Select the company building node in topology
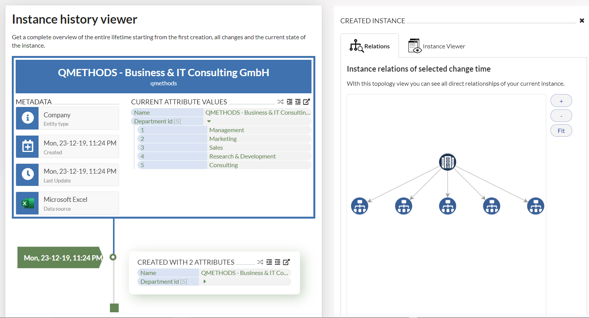Image resolution: width=589 pixels, height=318 pixels. pos(447,162)
